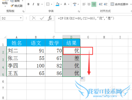Screen dimensions: 132x100
Task: Select column C header
Action: [x=54, y=37]
